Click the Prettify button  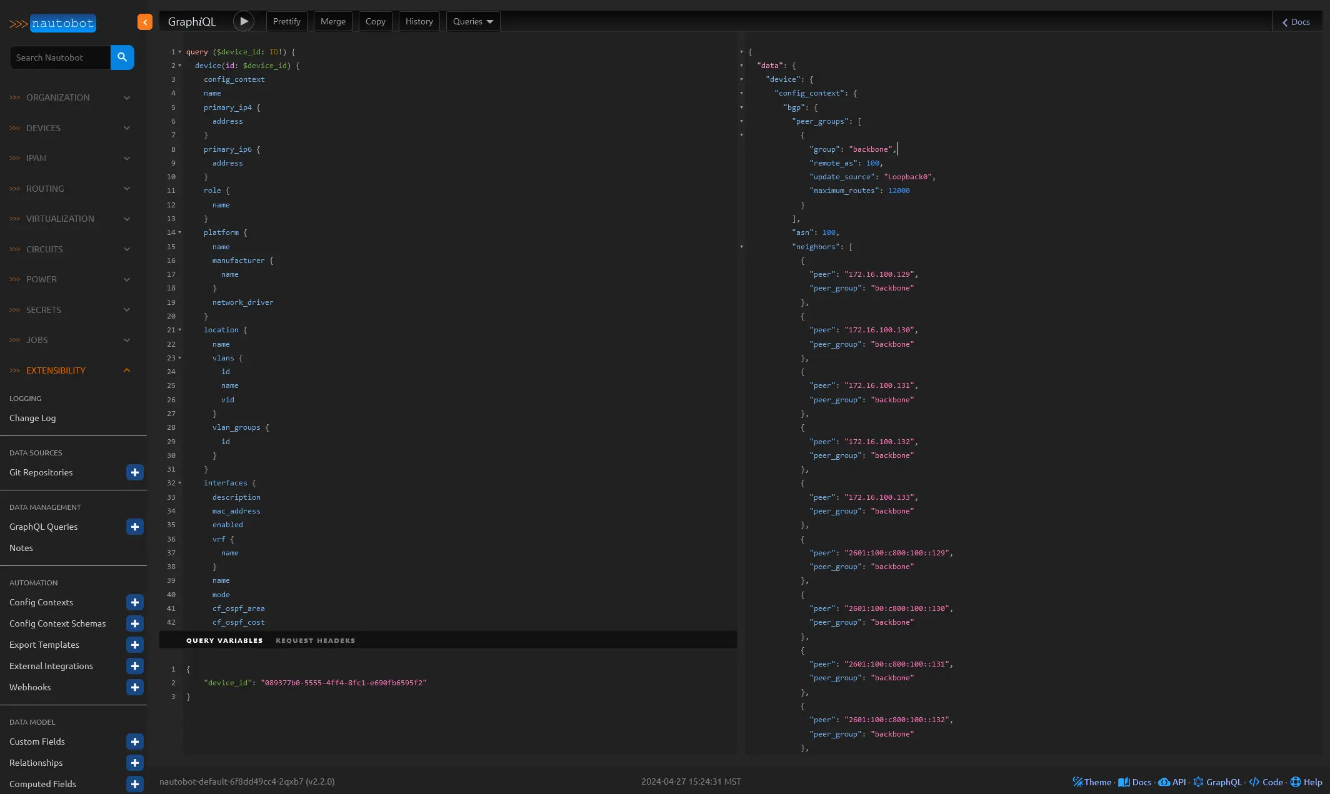point(287,21)
